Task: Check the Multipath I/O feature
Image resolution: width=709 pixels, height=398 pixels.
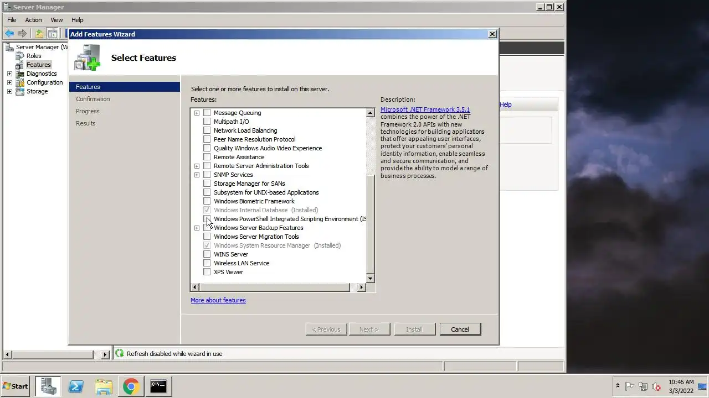Action: point(207,122)
